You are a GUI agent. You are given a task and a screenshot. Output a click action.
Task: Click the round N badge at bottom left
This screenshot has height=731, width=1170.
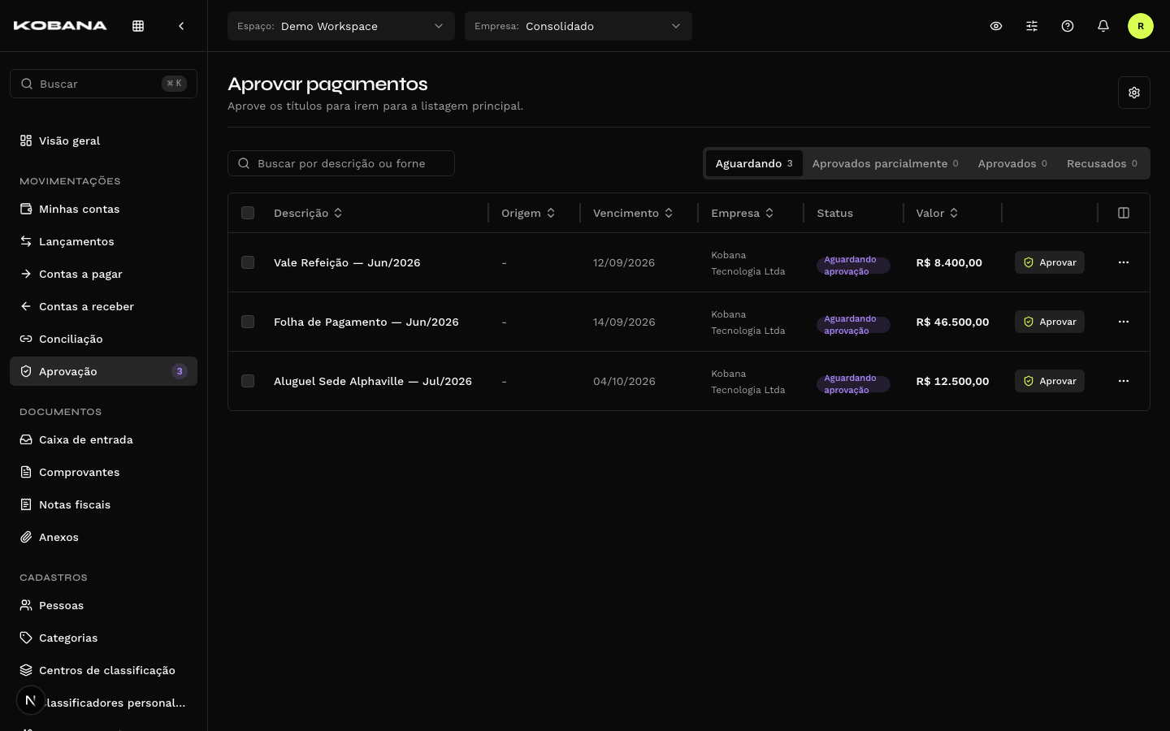tap(31, 700)
